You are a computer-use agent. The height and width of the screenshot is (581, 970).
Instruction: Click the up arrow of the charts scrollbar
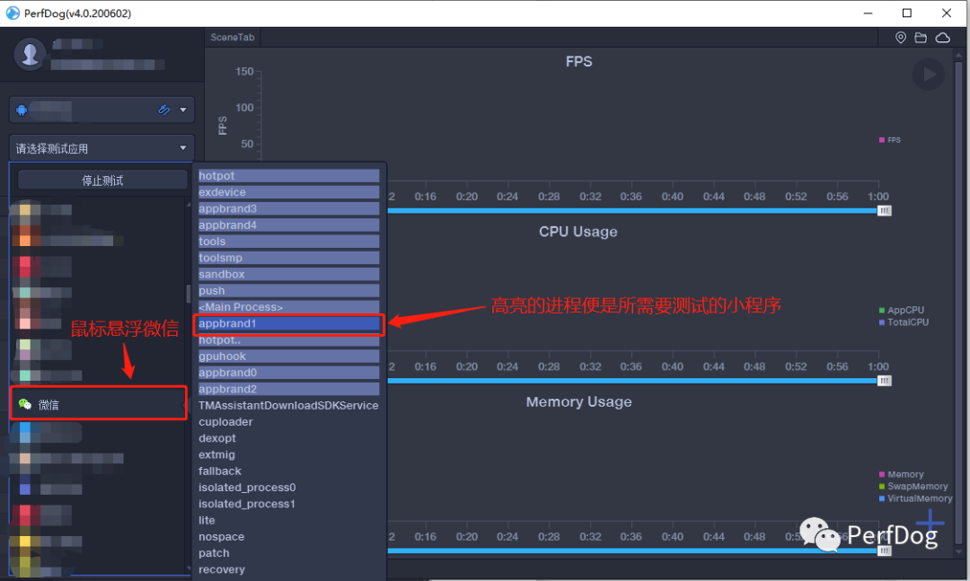tap(959, 55)
